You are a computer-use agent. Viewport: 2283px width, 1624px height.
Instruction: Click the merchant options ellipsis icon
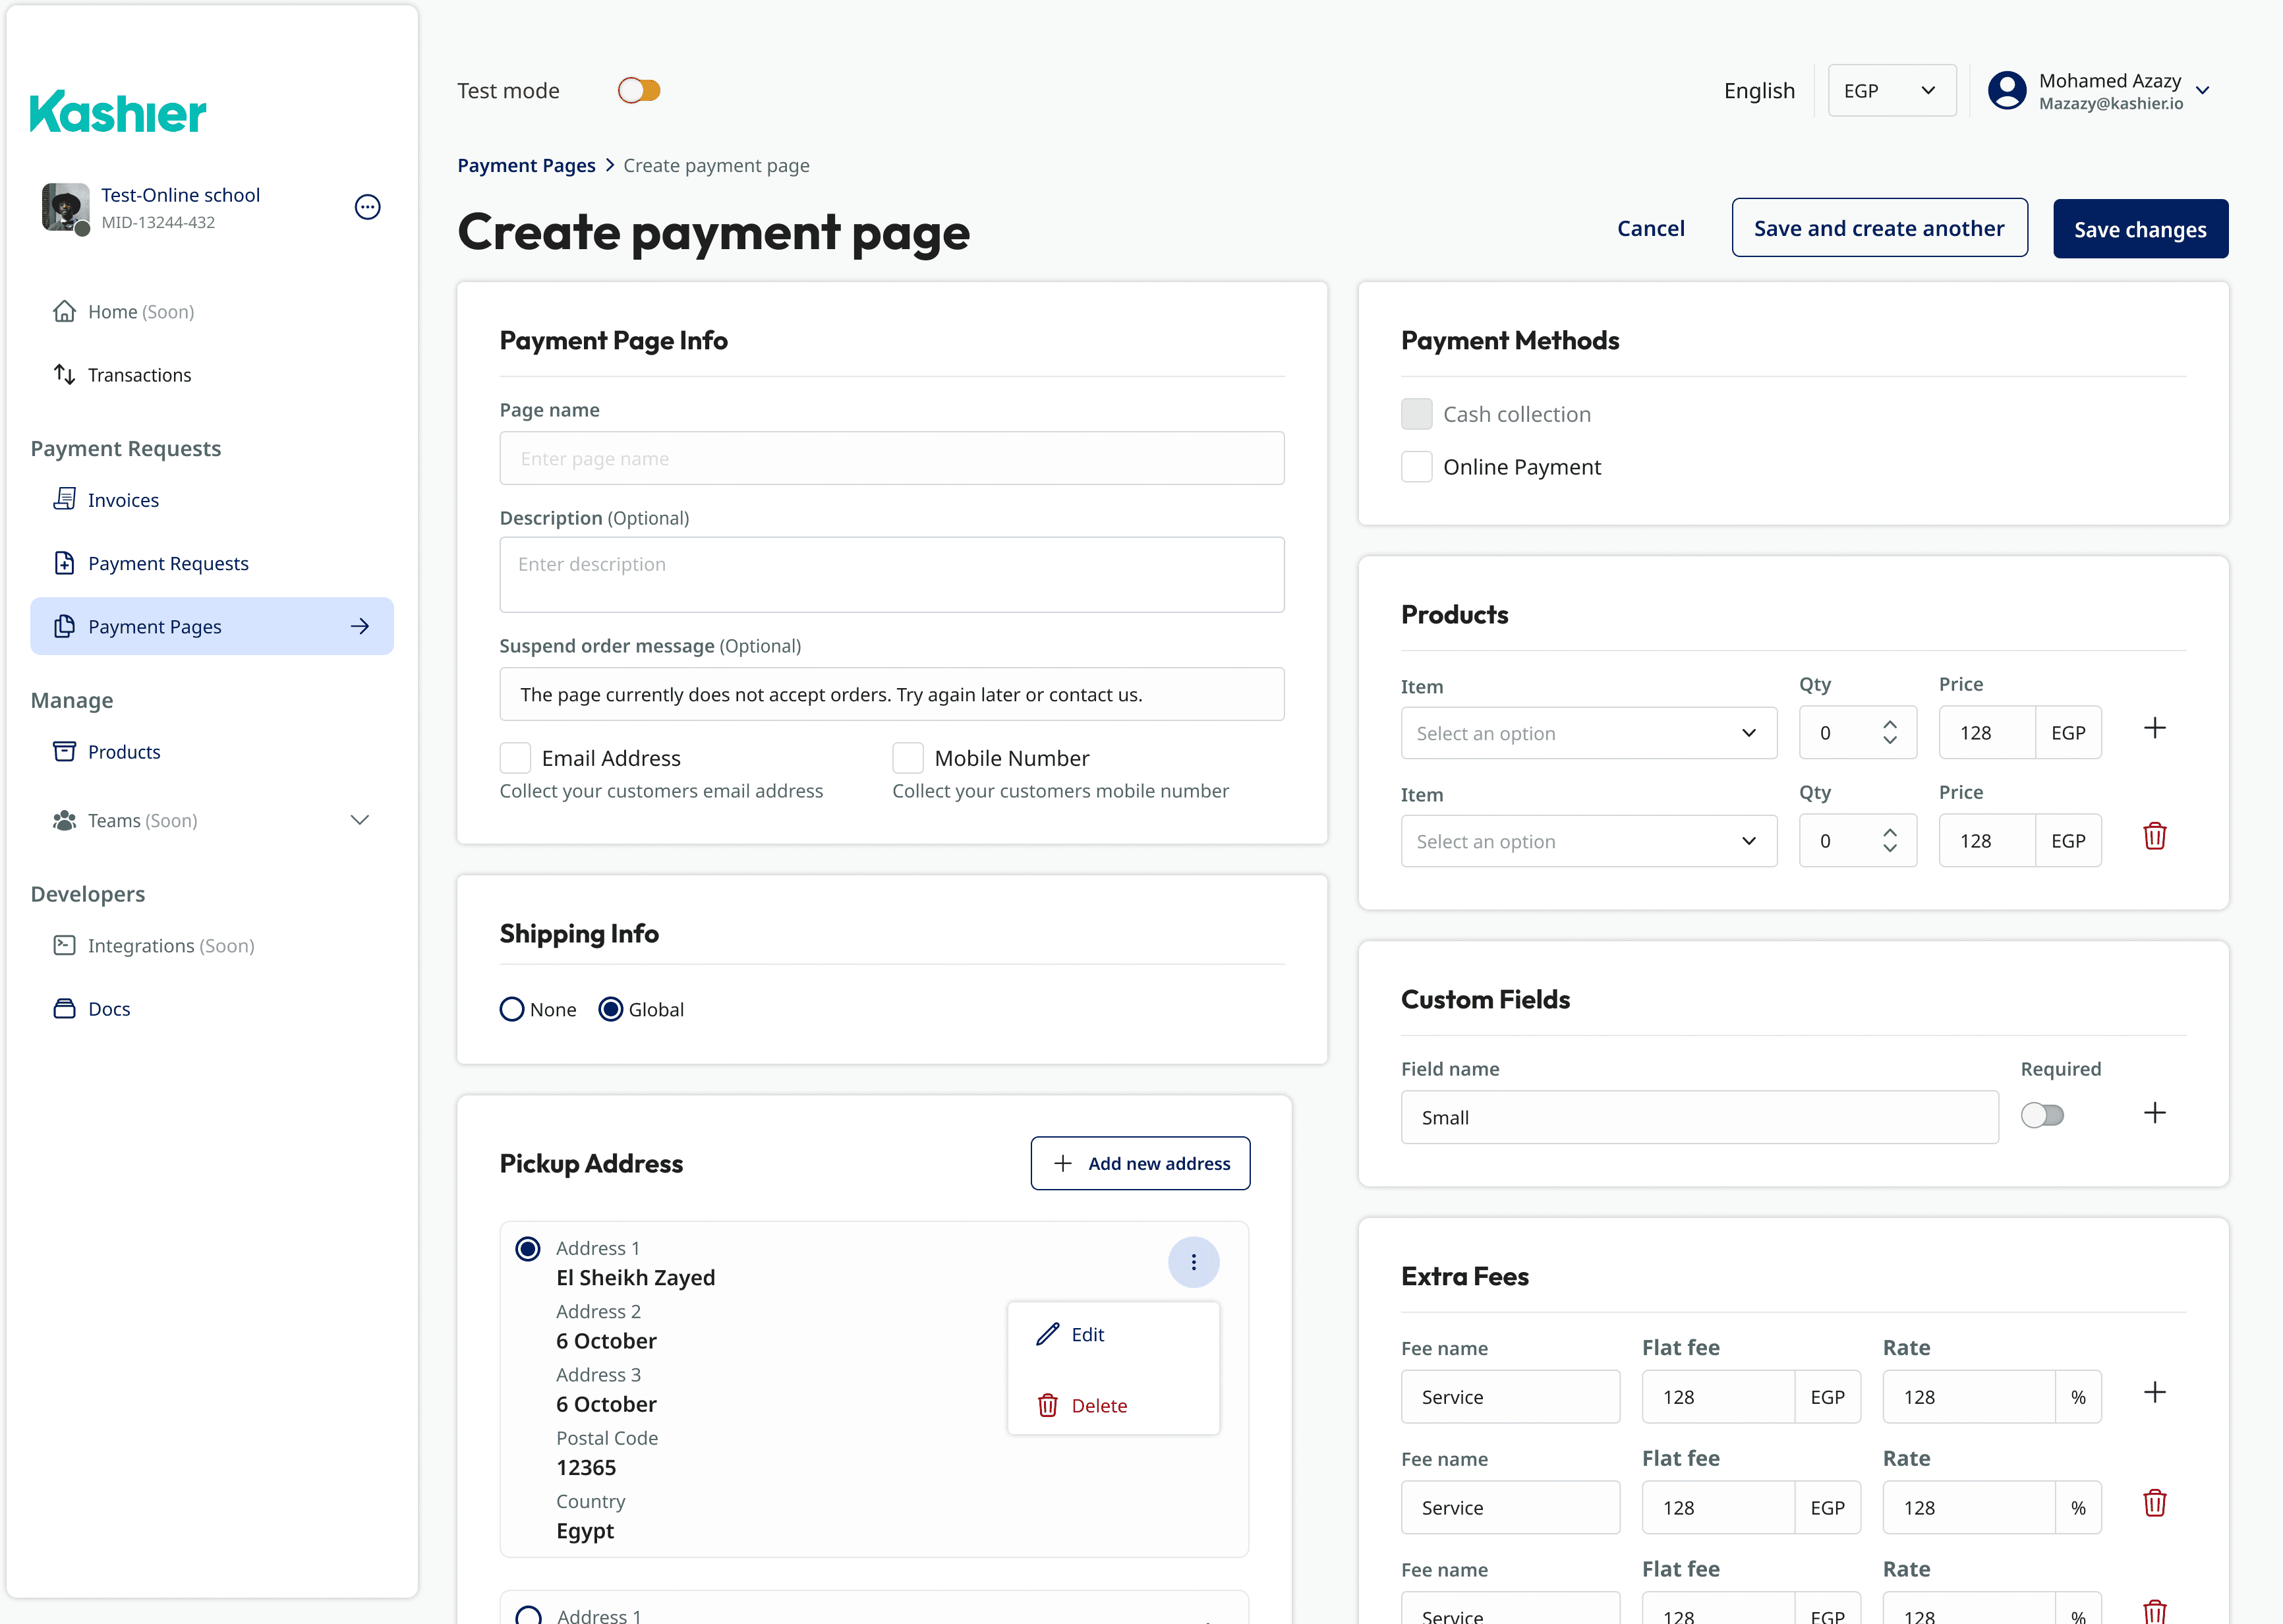367,207
